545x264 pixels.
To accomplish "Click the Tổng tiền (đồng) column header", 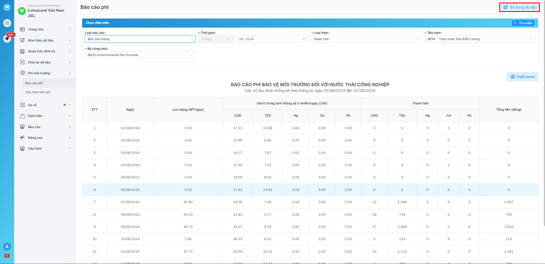I will click(509, 110).
